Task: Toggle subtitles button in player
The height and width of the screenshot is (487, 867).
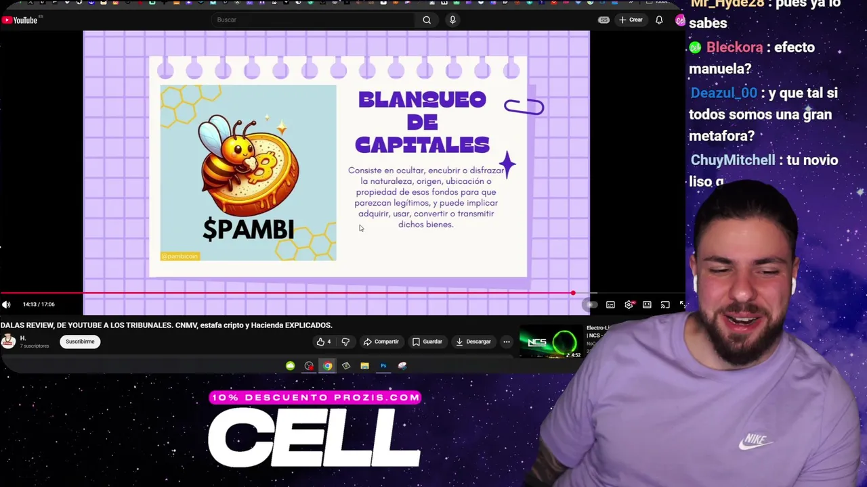Action: pyautogui.click(x=610, y=305)
